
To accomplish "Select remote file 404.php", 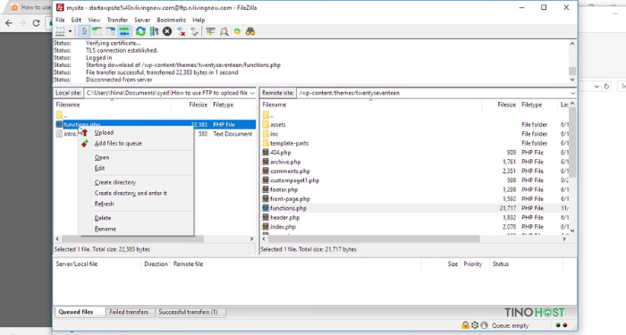I will [x=280, y=153].
